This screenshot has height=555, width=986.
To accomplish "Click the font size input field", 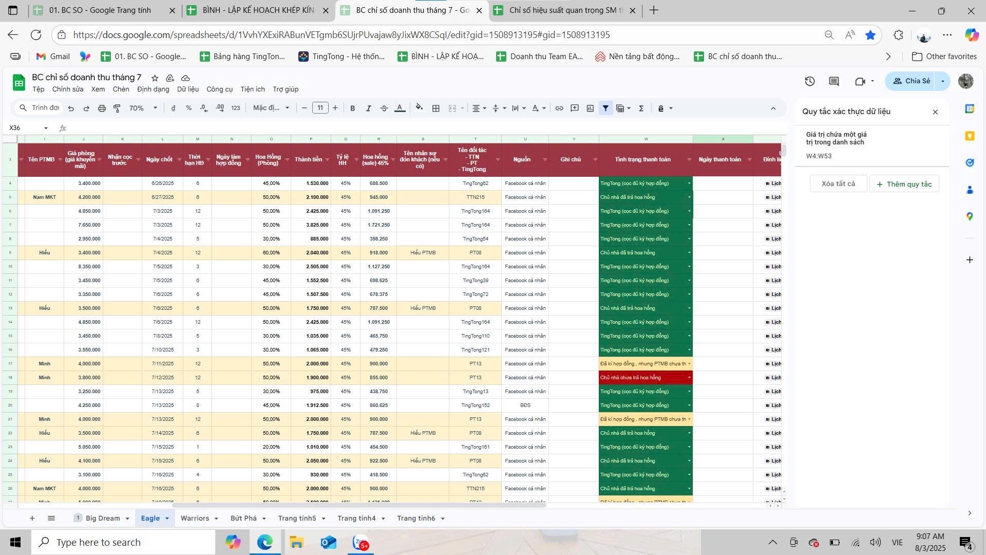I will click(x=320, y=108).
